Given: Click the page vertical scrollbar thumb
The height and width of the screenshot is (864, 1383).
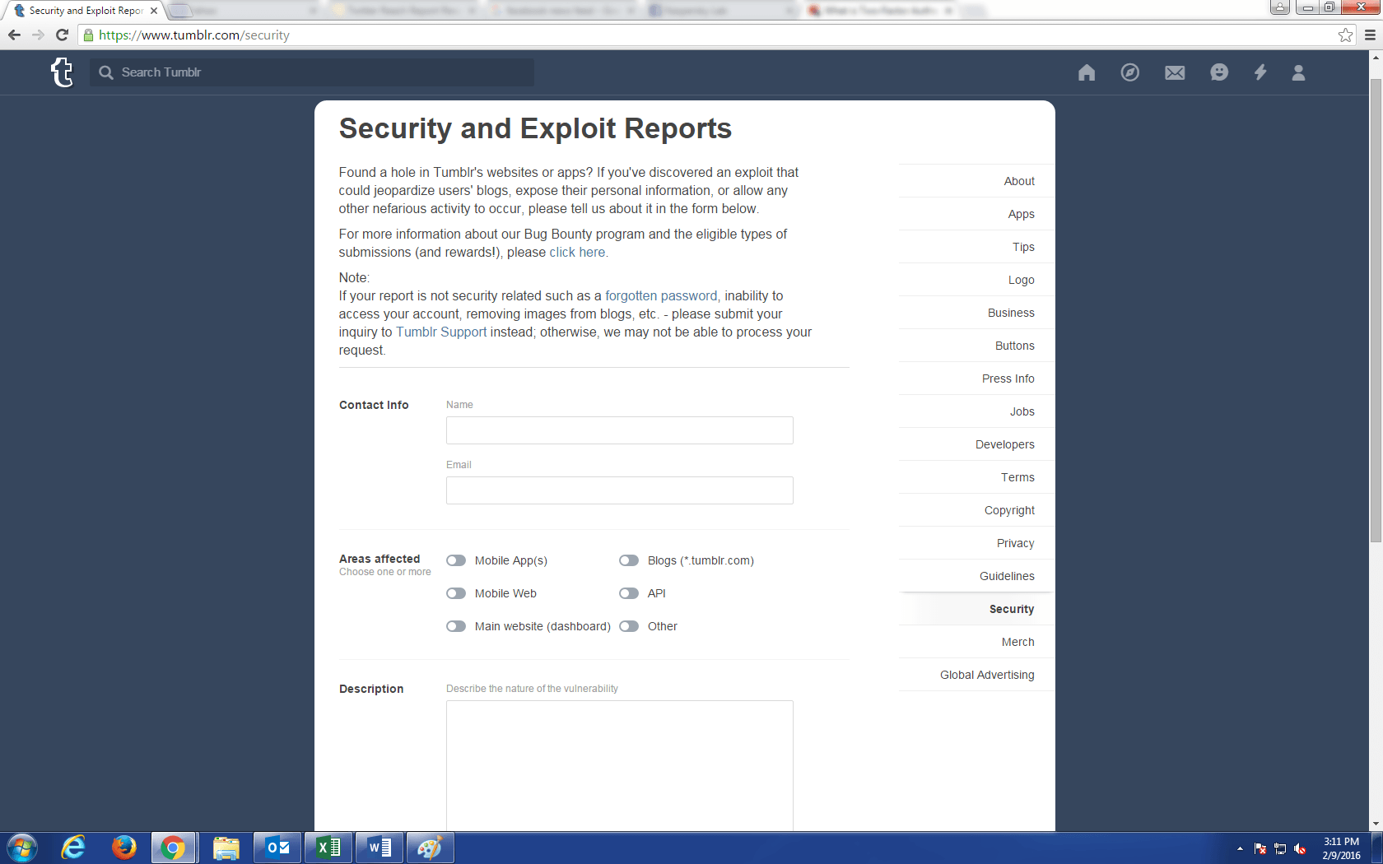Looking at the screenshot, I should pyautogui.click(x=1376, y=310).
